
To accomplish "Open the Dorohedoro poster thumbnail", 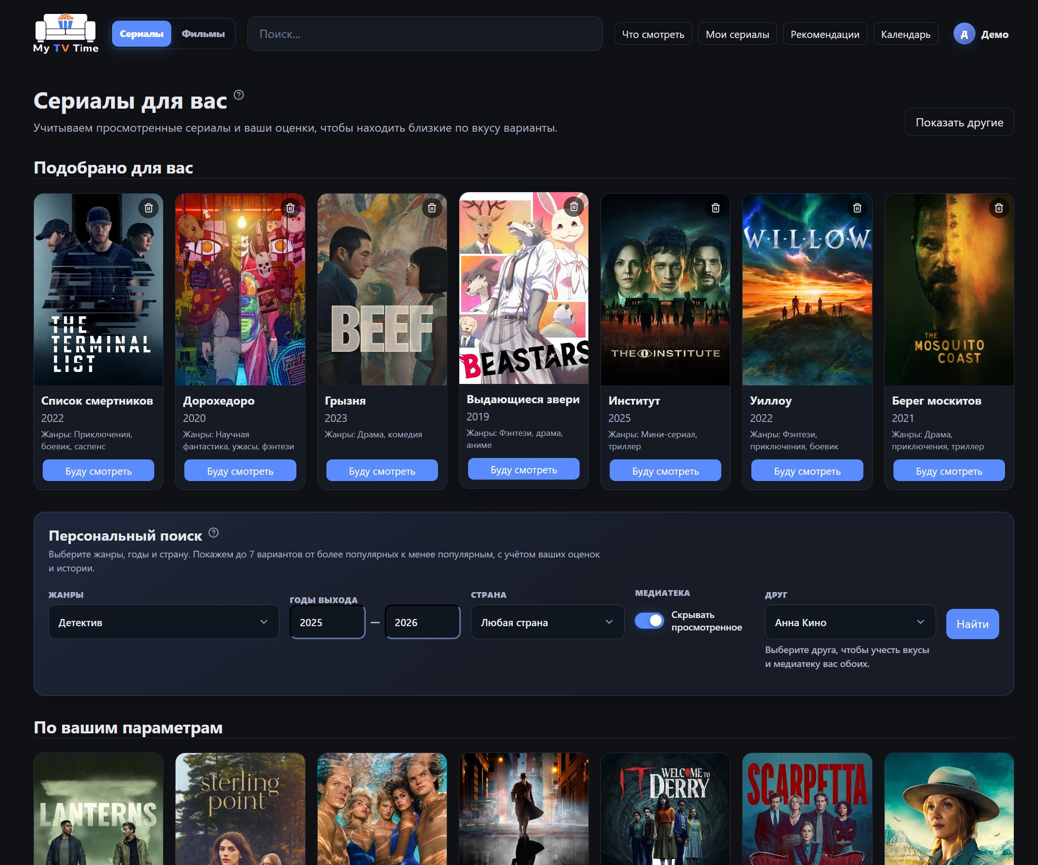I will point(240,290).
